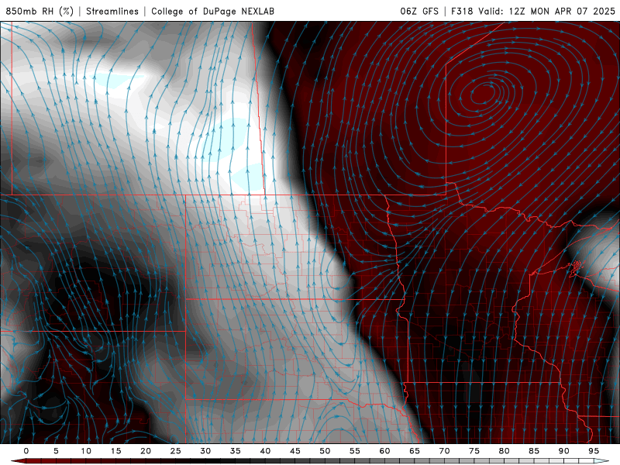Click the 35 label on the color scale
The height and width of the screenshot is (465, 620).
(236, 451)
